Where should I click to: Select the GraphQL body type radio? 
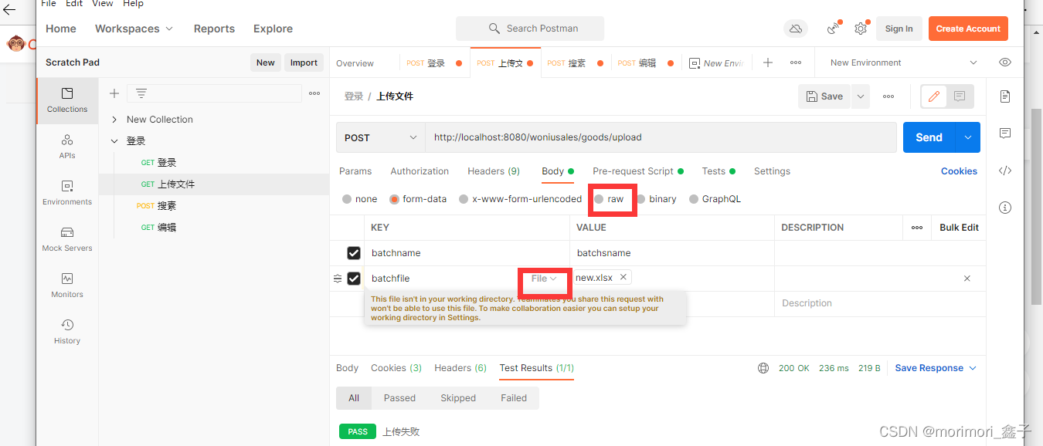[x=694, y=199]
